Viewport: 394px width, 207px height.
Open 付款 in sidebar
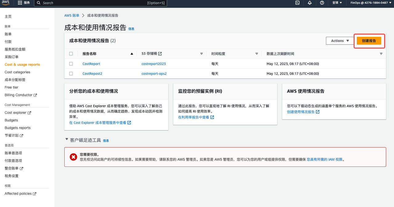click(x=8, y=42)
